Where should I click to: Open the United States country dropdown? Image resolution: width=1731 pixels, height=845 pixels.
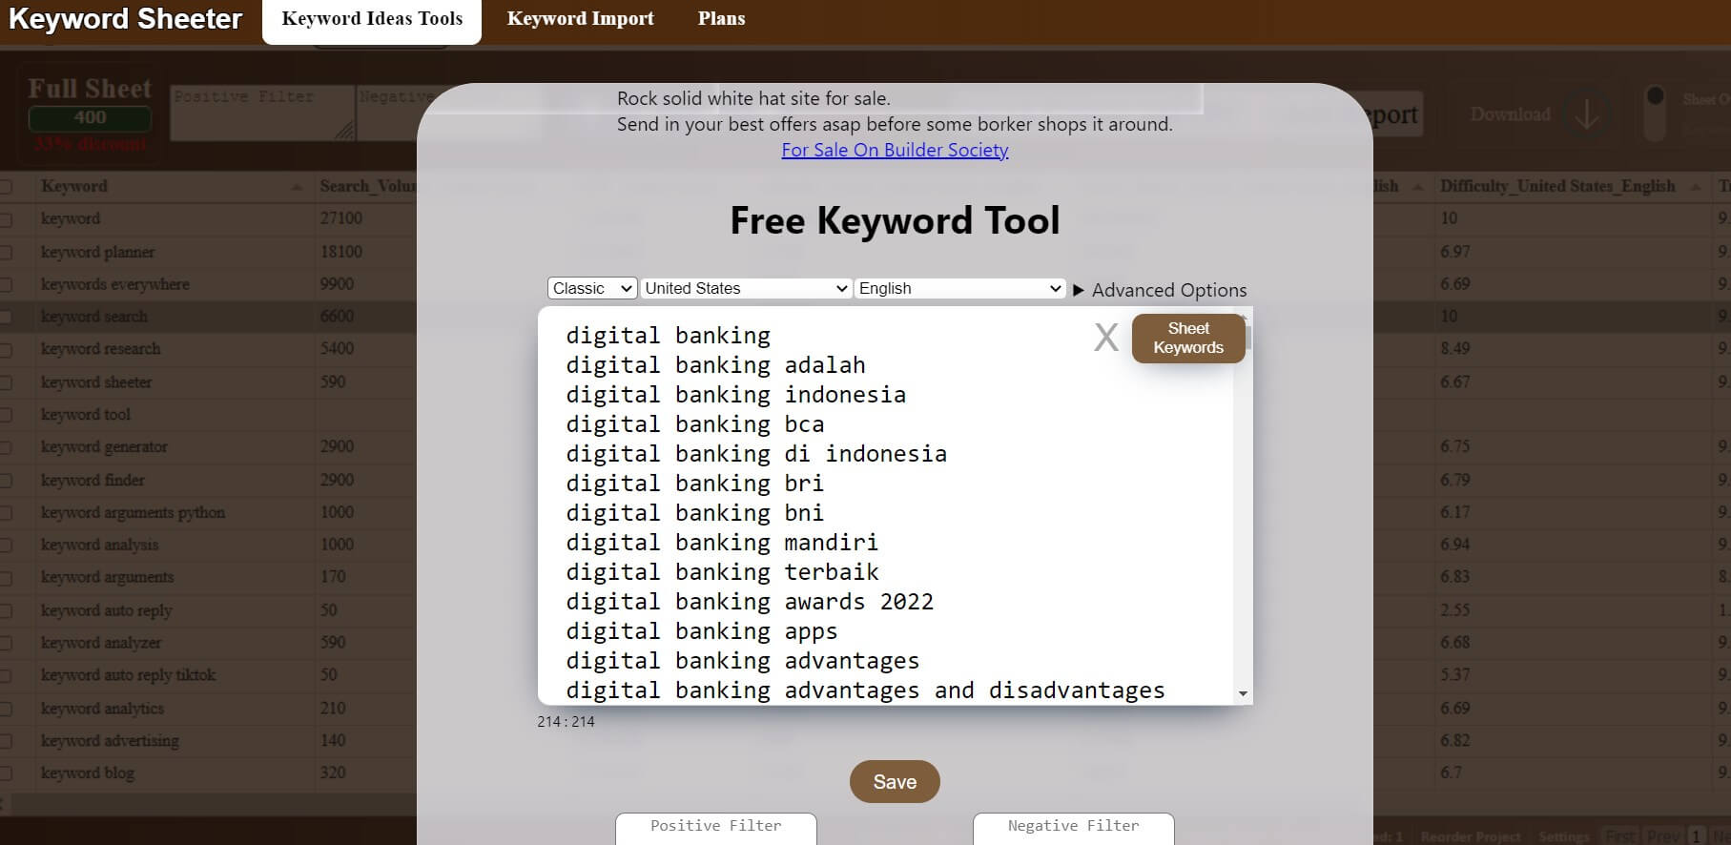[746, 288]
